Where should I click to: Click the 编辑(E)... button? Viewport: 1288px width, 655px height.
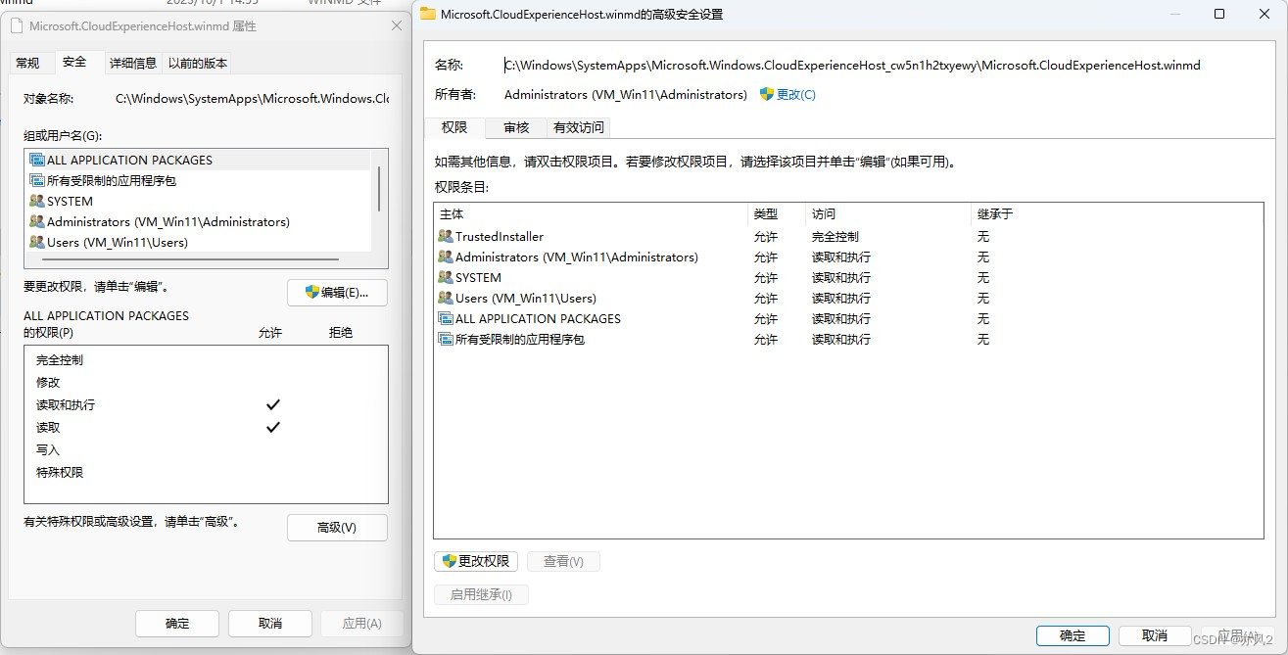tap(337, 292)
